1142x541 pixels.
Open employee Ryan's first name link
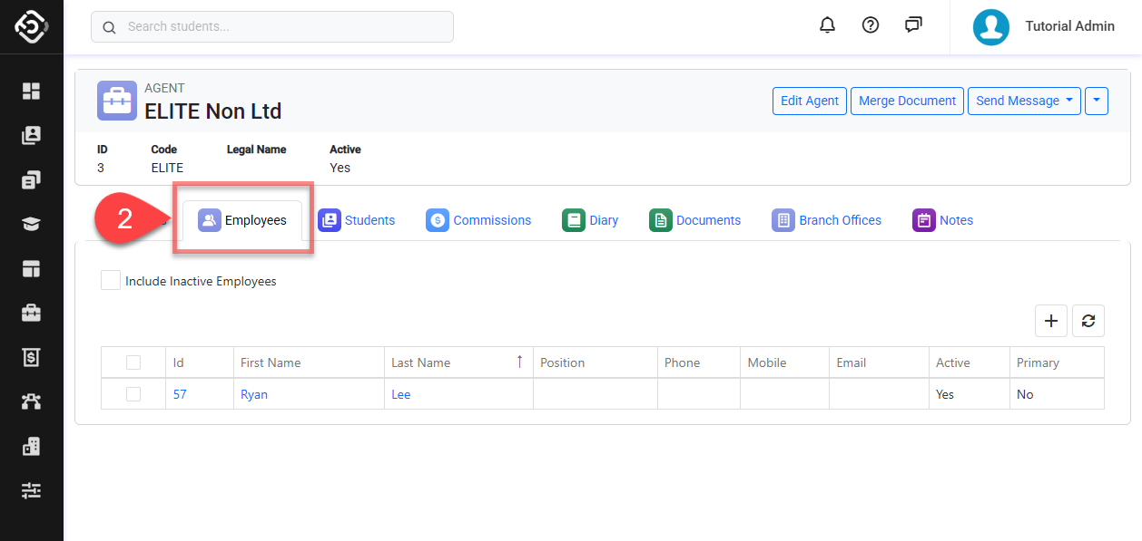tap(254, 394)
